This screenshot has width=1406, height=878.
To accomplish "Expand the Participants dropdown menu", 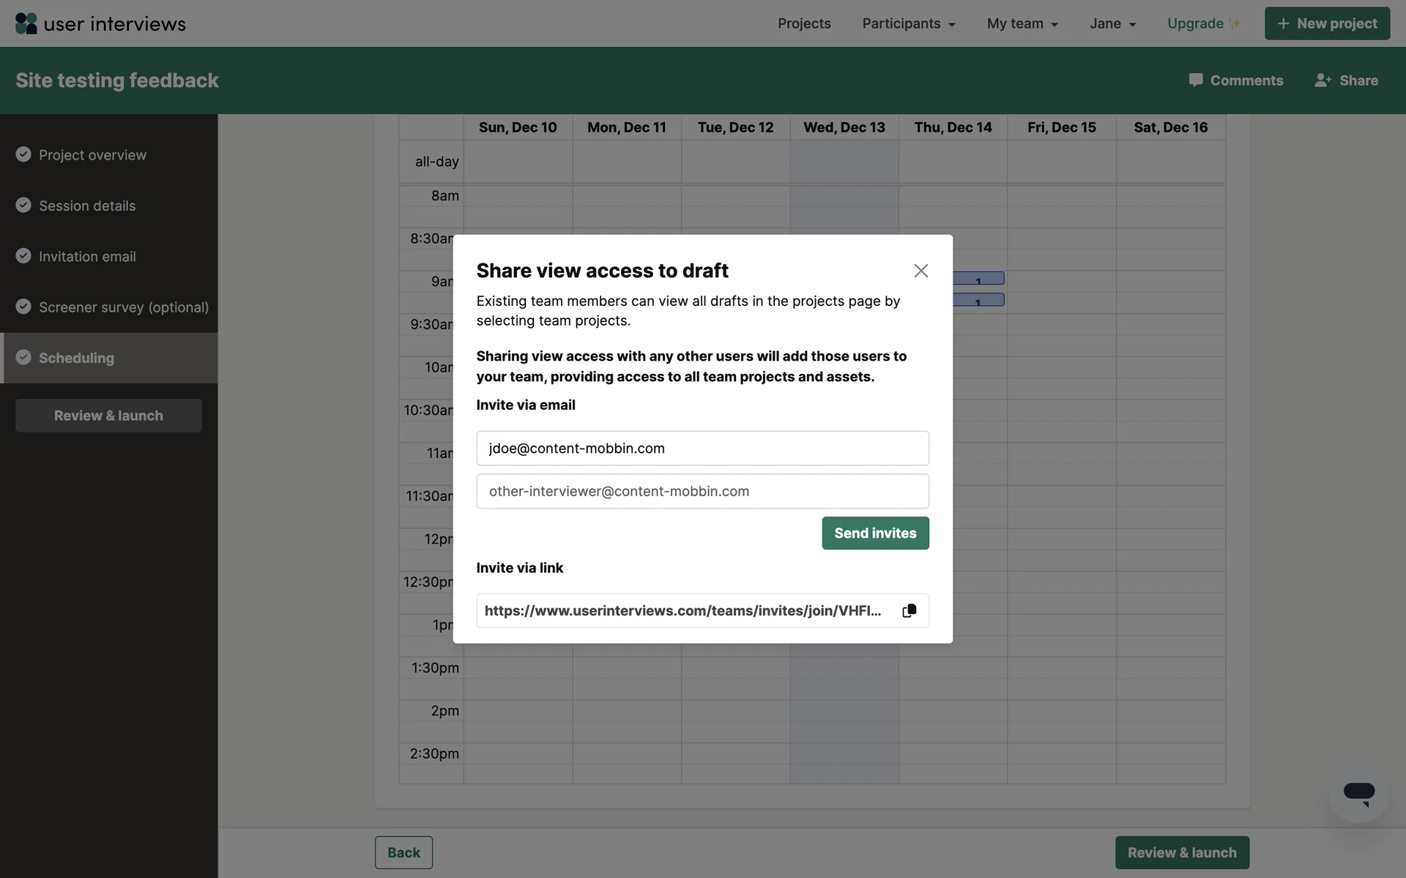I will 908,23.
